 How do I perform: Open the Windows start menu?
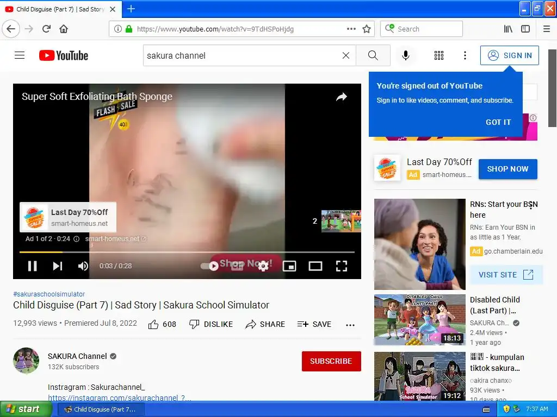[x=25, y=409]
